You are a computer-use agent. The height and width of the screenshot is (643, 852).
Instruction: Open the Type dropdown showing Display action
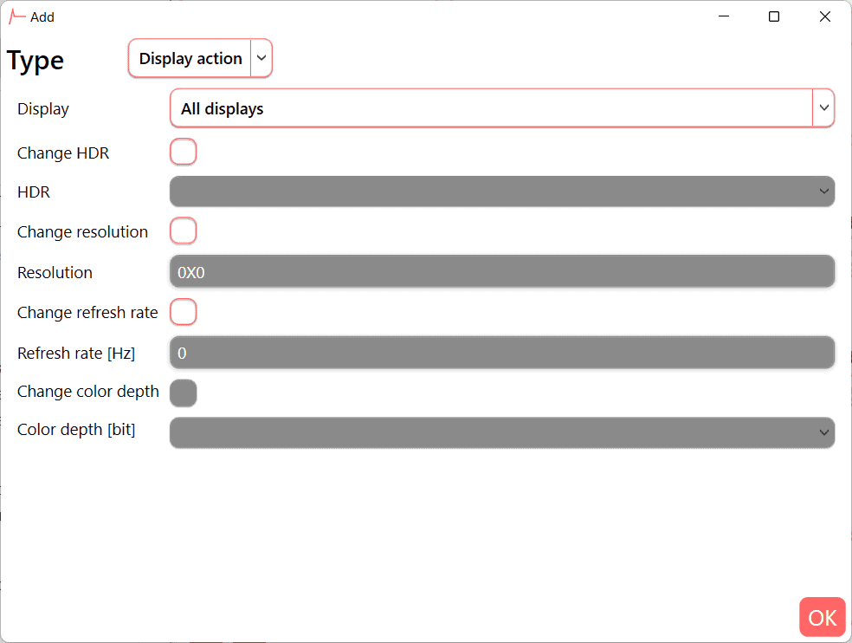point(200,58)
